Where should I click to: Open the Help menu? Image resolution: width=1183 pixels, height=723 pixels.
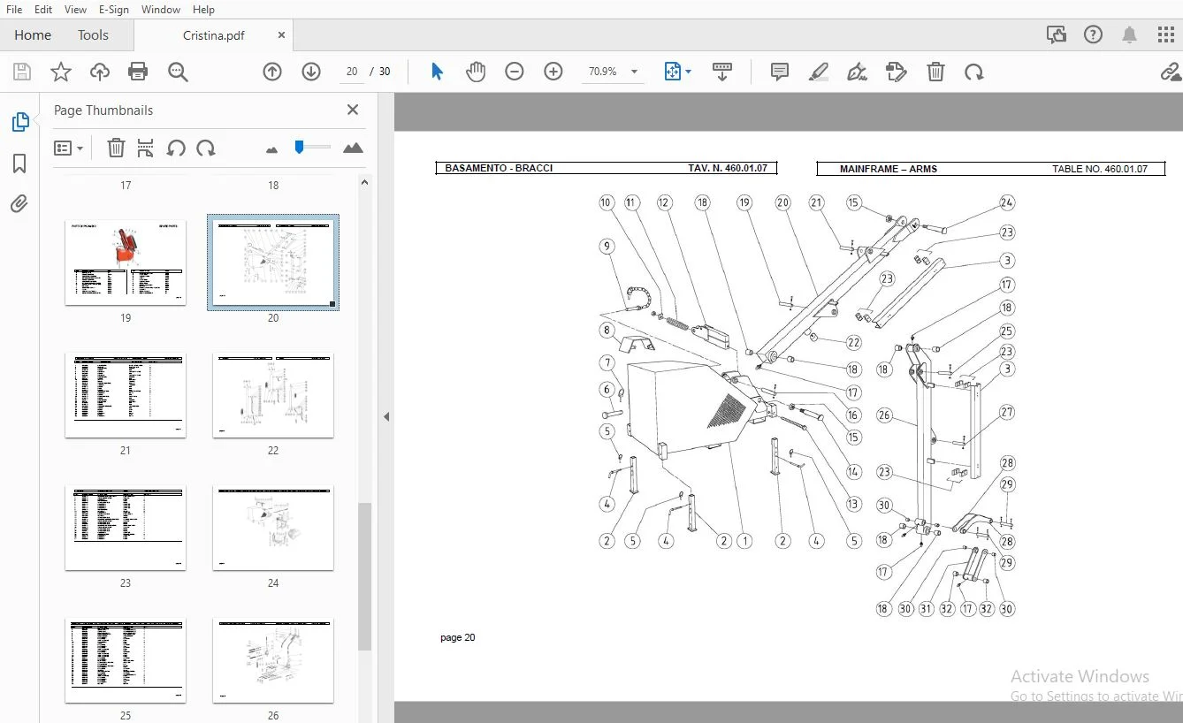(203, 10)
